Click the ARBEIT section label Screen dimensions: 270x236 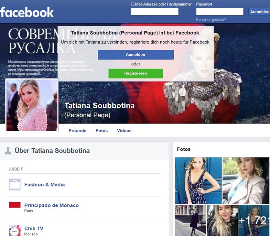coord(16,169)
